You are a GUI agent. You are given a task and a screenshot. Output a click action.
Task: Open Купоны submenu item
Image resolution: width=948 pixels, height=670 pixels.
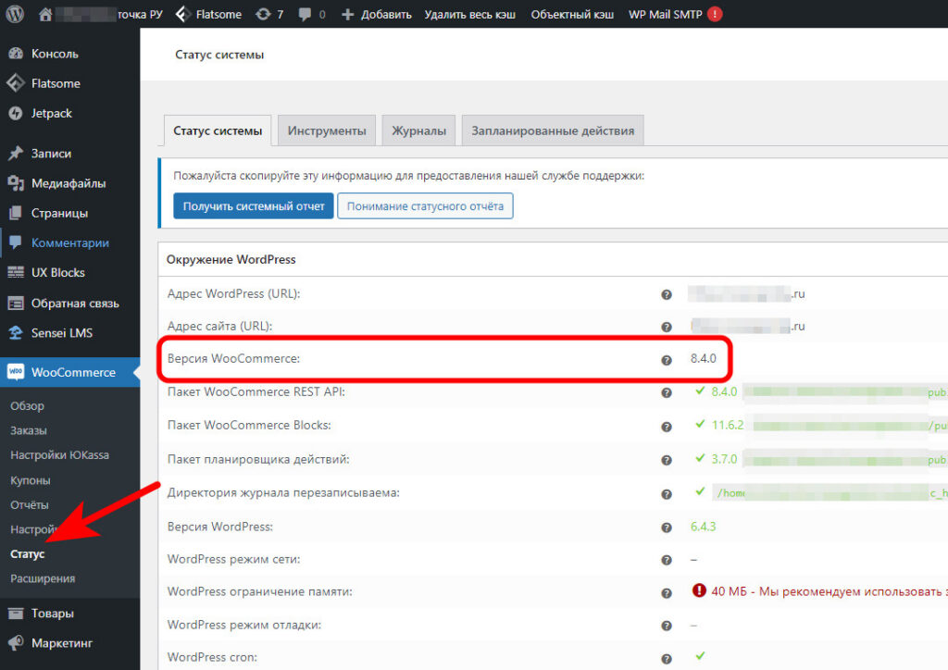point(31,480)
